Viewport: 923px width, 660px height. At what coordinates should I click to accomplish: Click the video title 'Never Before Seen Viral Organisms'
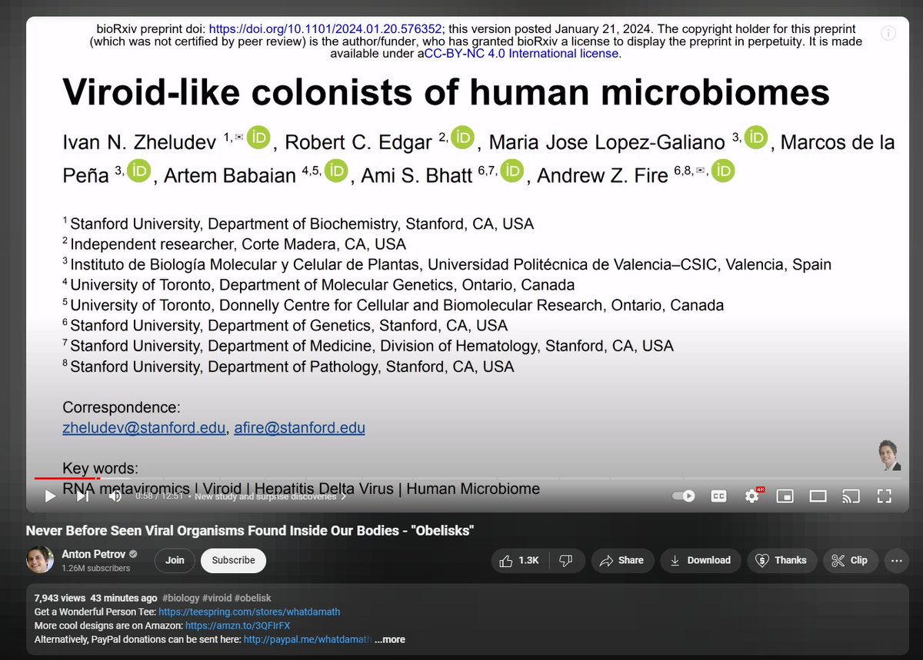click(x=250, y=531)
